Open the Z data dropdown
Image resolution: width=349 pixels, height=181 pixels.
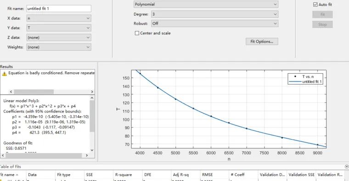59,37
